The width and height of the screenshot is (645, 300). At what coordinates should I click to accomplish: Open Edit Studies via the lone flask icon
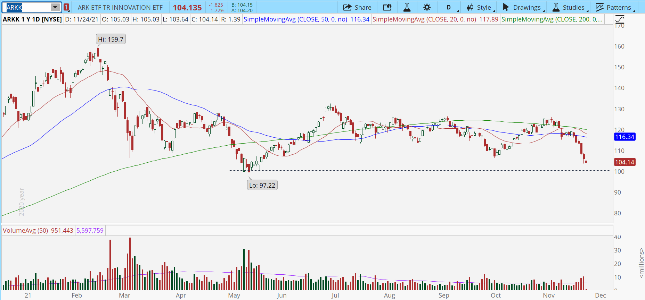[x=407, y=7]
